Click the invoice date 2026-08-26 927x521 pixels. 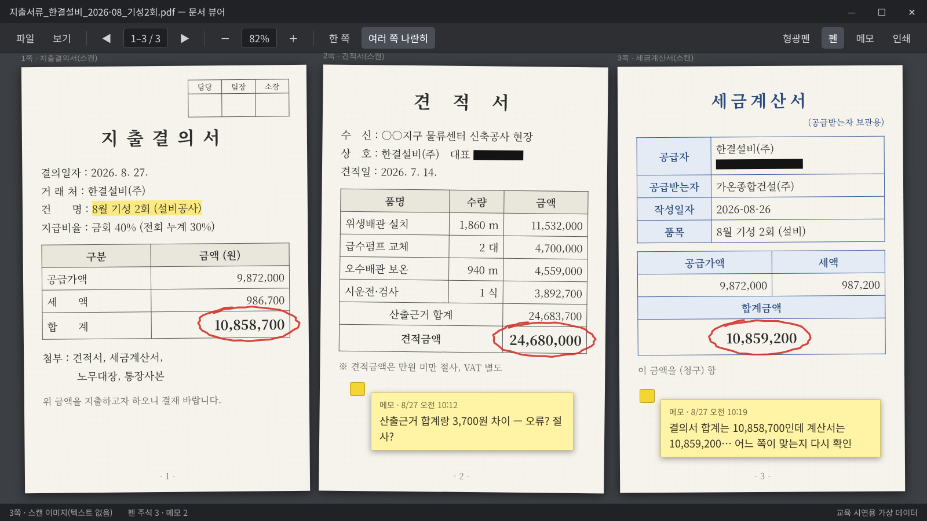(743, 210)
